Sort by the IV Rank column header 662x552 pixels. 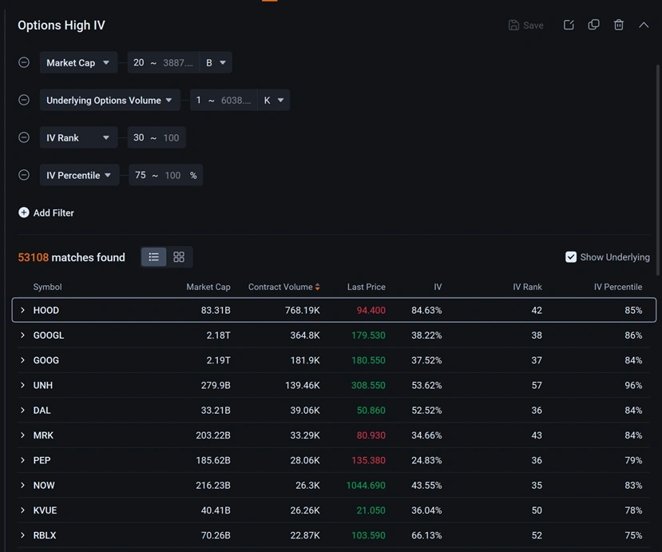click(x=527, y=287)
